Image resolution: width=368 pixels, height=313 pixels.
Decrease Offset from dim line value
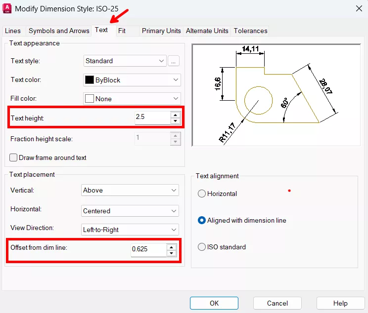click(x=171, y=253)
